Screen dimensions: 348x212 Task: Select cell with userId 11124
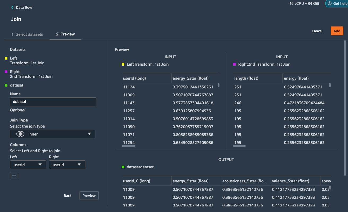pyautogui.click(x=129, y=87)
